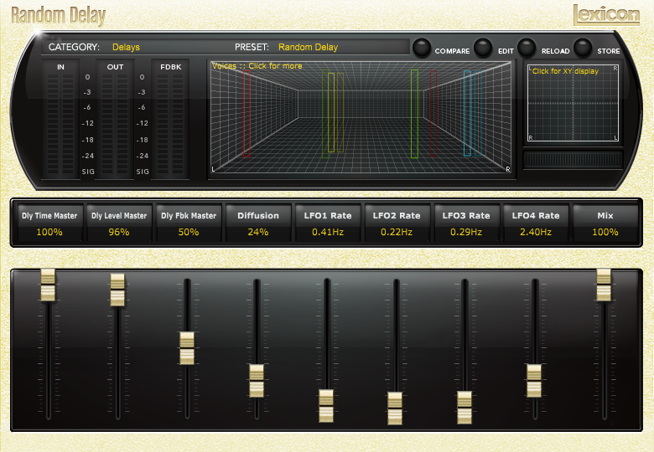
Task: Click the Dly Time Master slider handle
Action: (48, 285)
